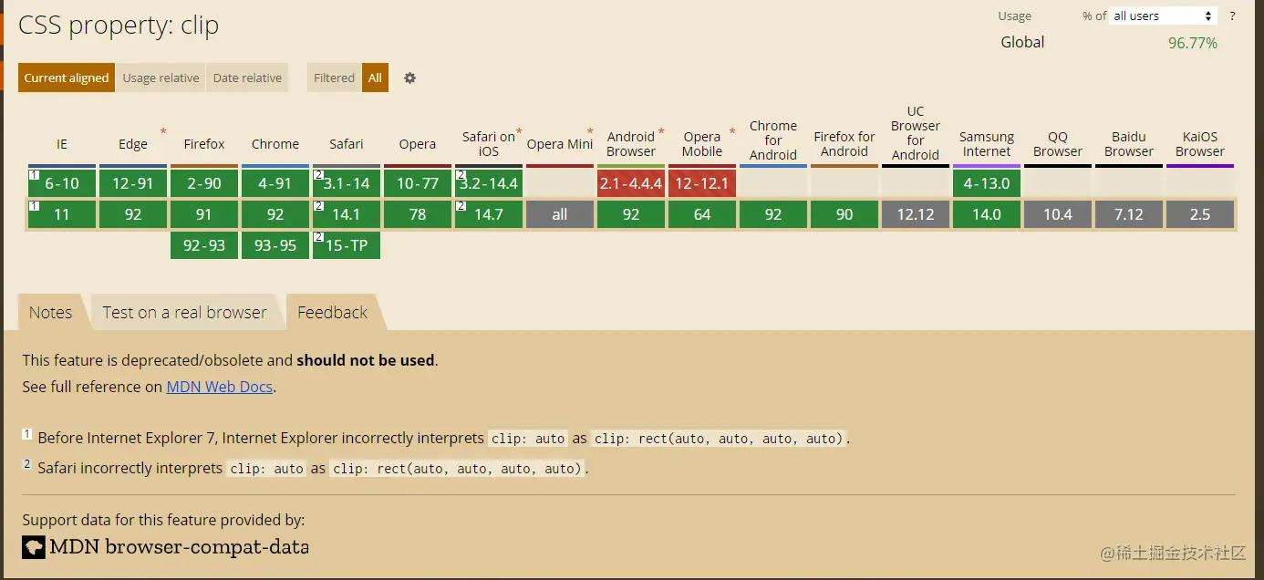
Task: Click the 96.77% global usage value
Action: click(1193, 43)
